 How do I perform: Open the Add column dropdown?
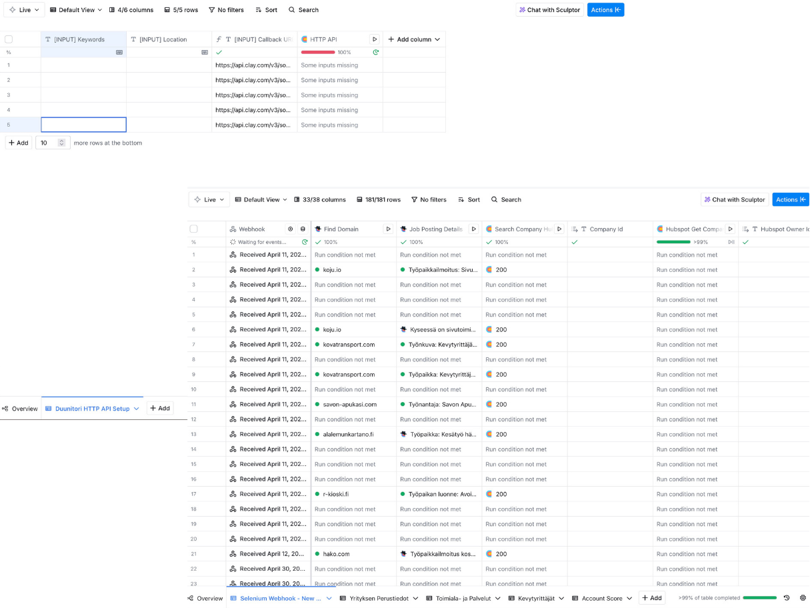(x=414, y=39)
